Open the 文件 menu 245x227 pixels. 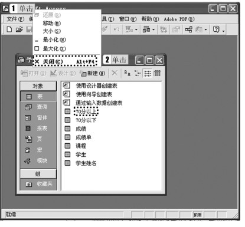pyautogui.click(x=15, y=19)
